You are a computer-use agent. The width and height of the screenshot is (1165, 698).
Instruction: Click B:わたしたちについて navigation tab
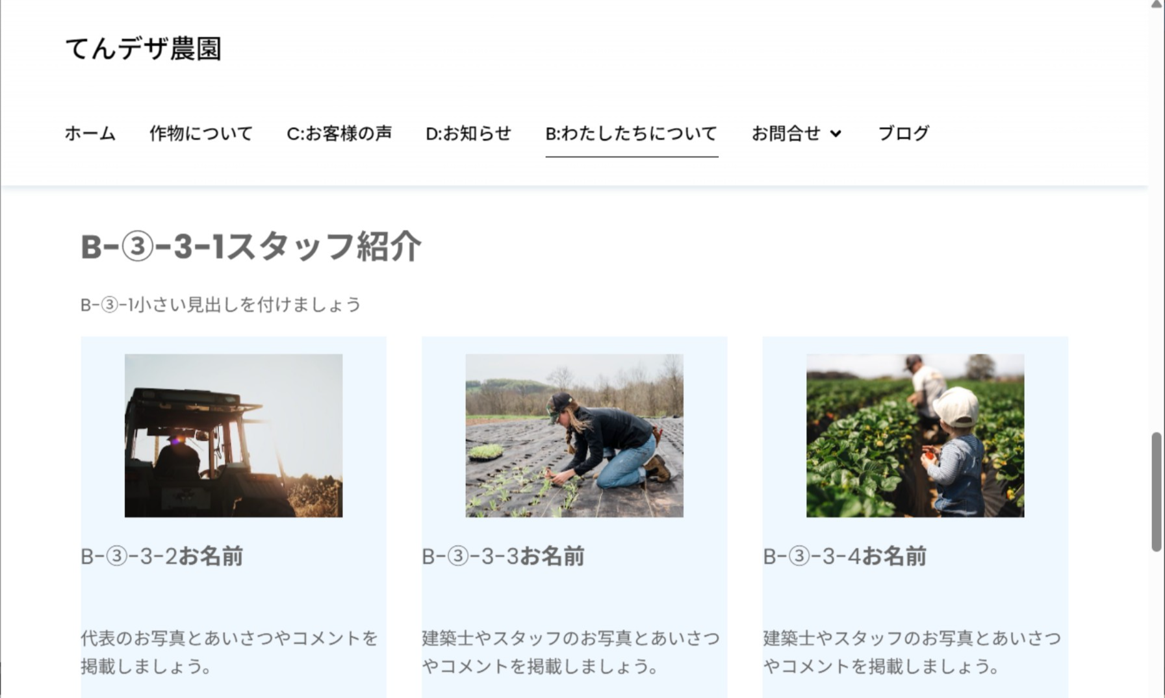pos(632,134)
